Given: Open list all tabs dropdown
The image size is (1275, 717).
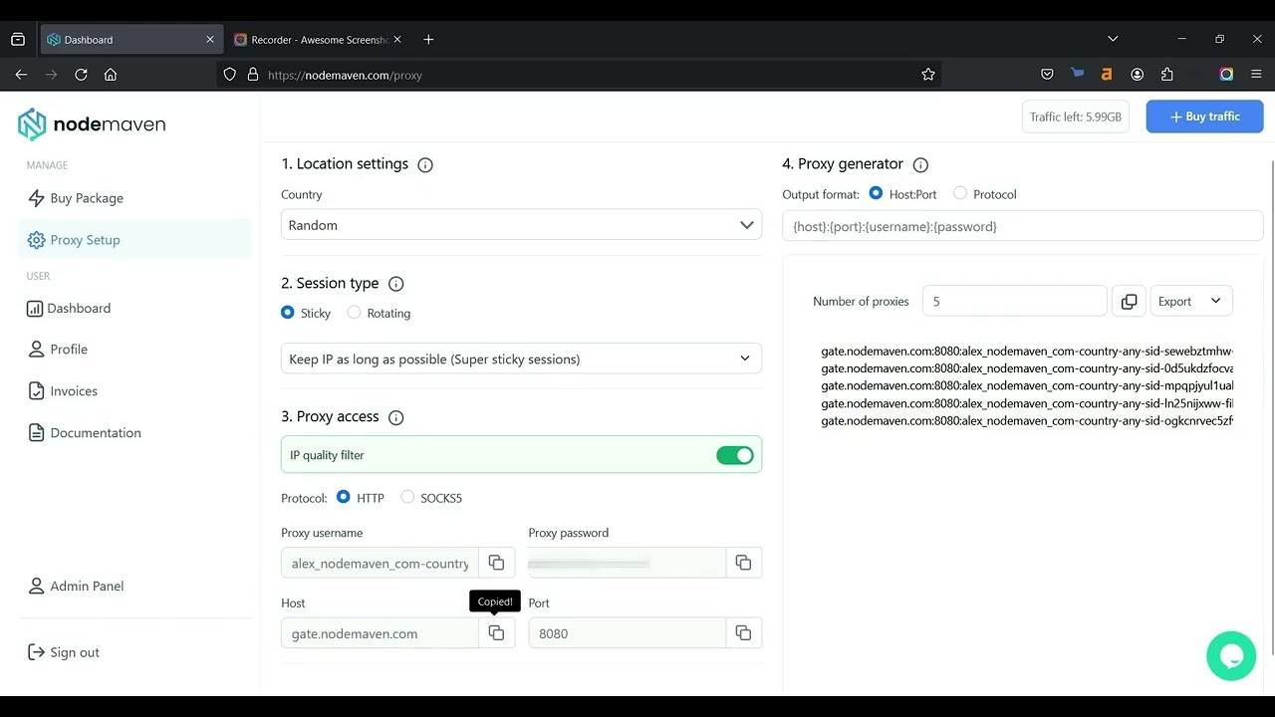Looking at the screenshot, I should (x=1113, y=39).
